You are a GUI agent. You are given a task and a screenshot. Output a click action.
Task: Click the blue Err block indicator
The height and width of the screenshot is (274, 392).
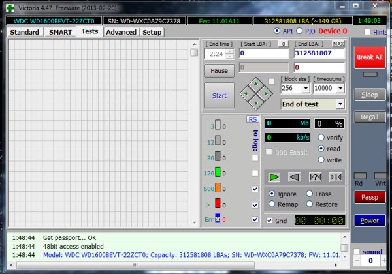point(218,219)
